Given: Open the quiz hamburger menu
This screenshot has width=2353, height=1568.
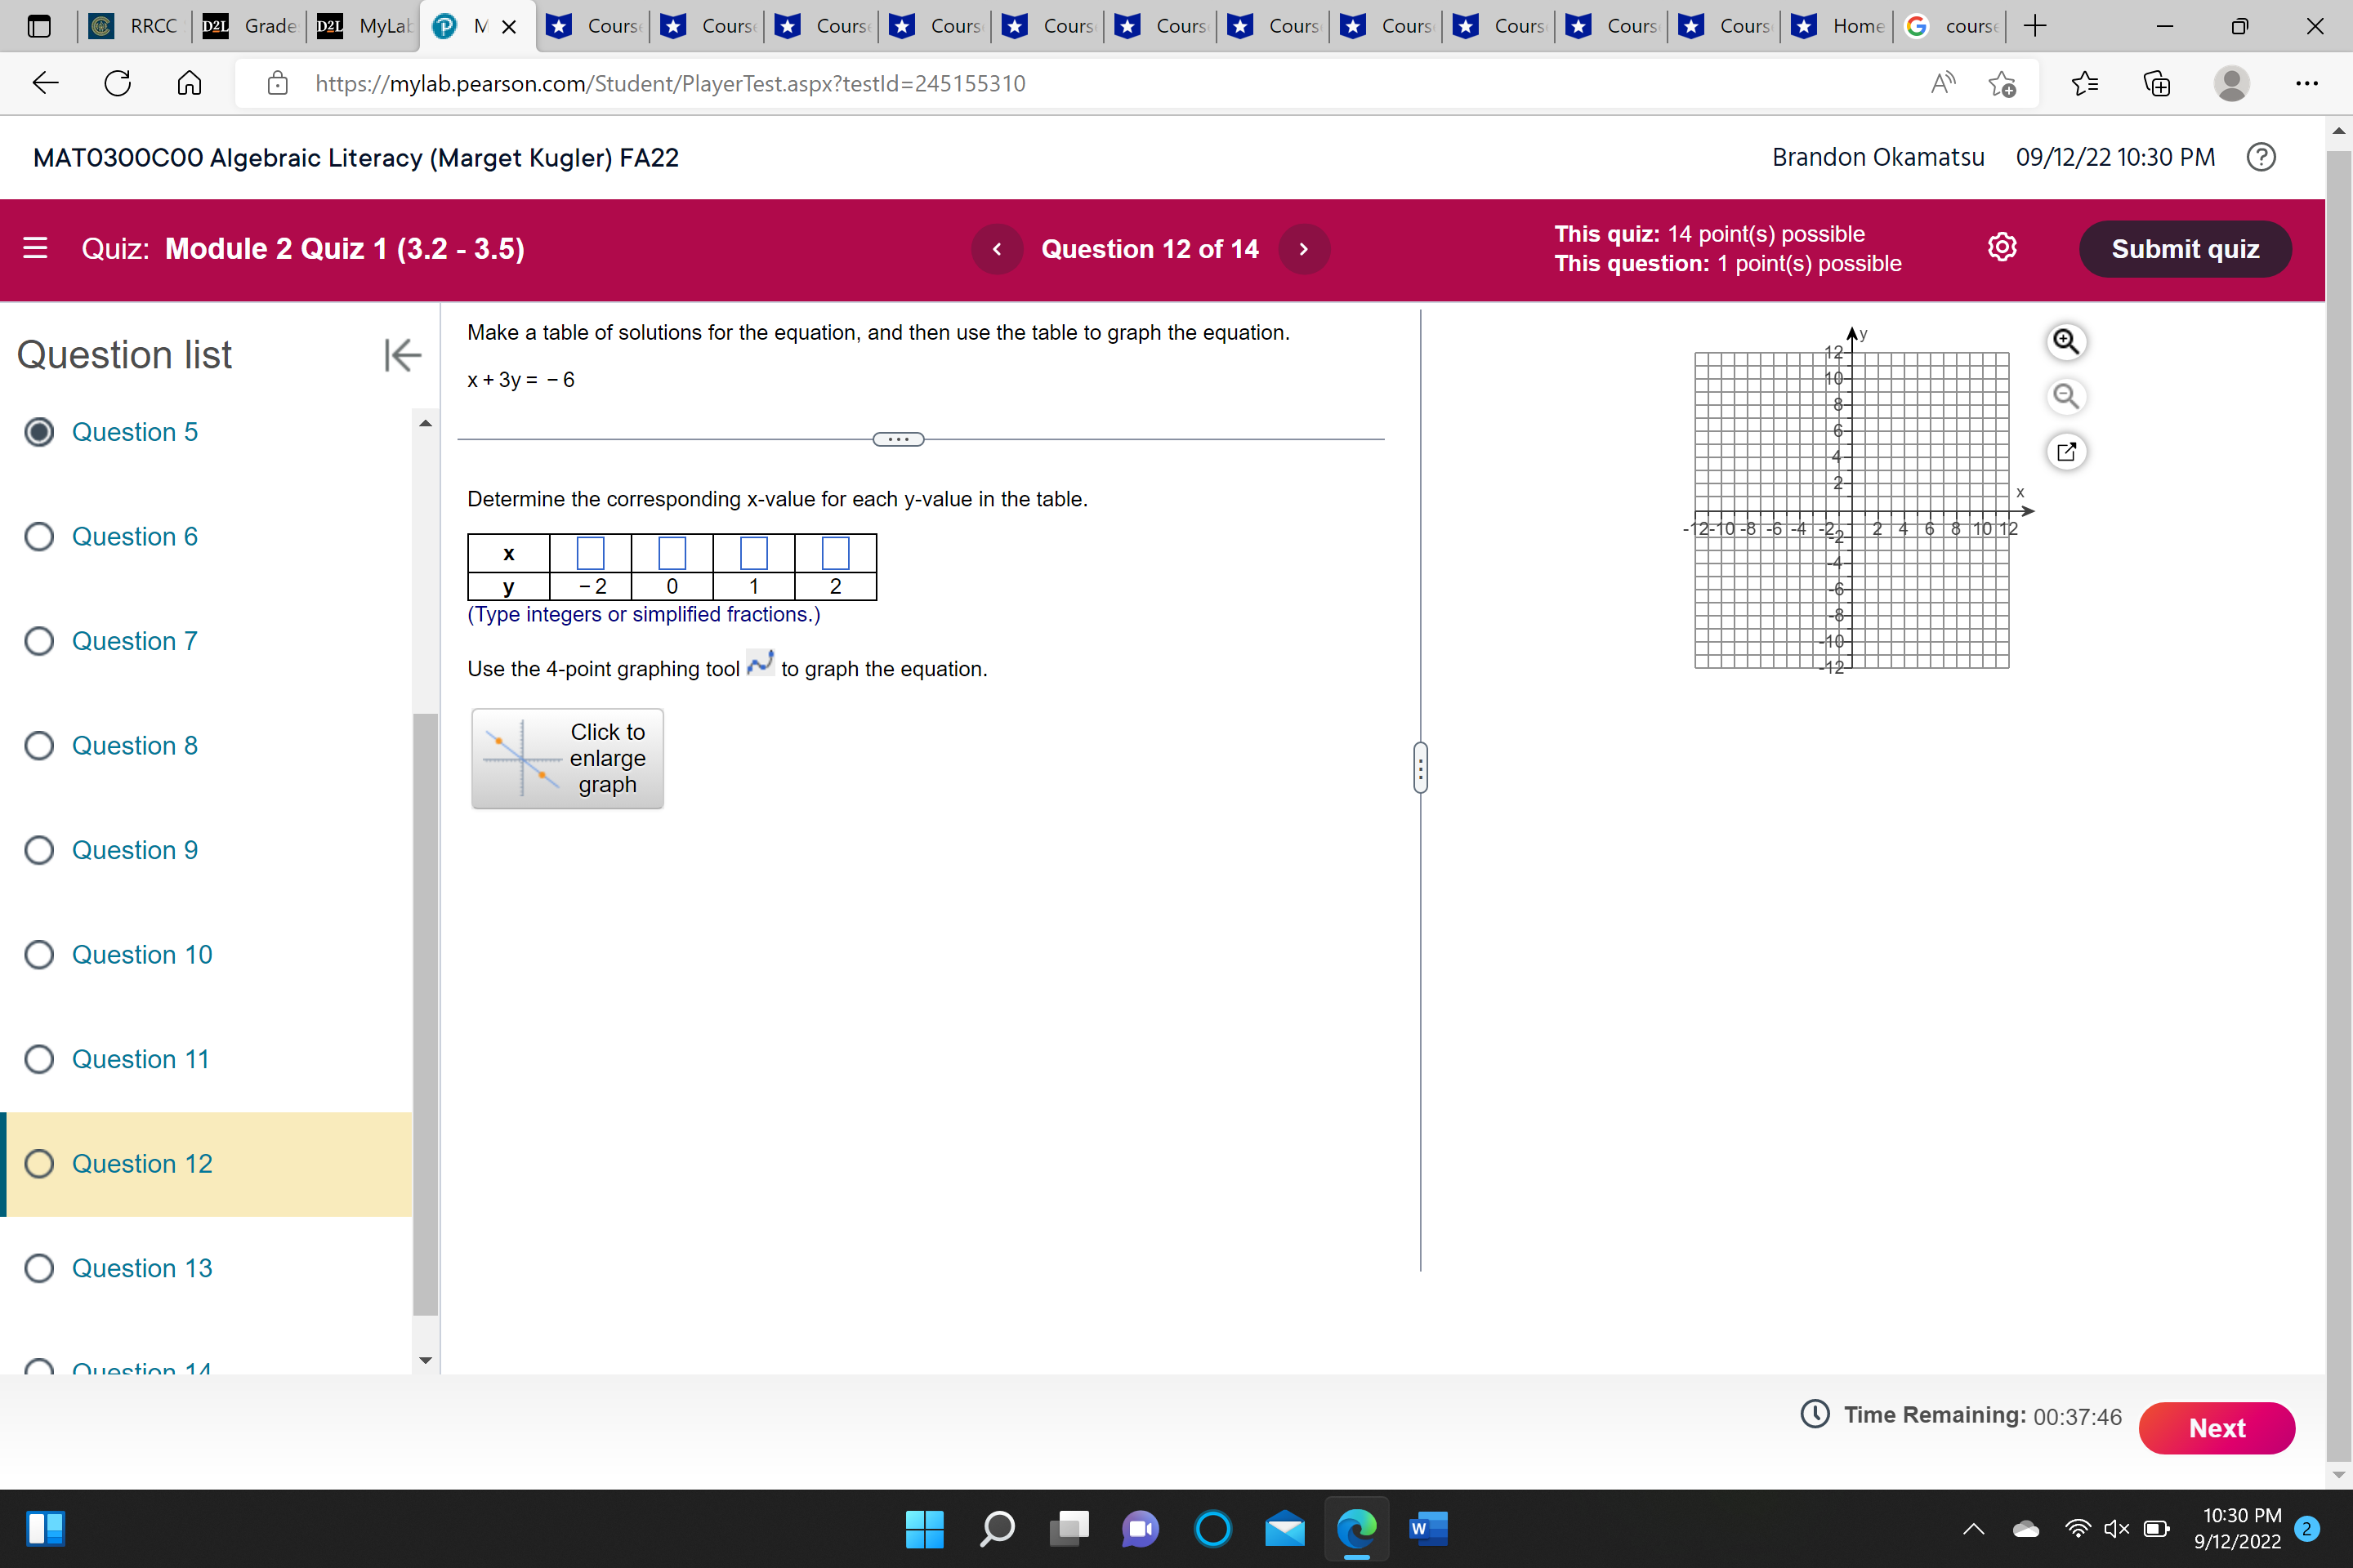Looking at the screenshot, I should tap(34, 247).
